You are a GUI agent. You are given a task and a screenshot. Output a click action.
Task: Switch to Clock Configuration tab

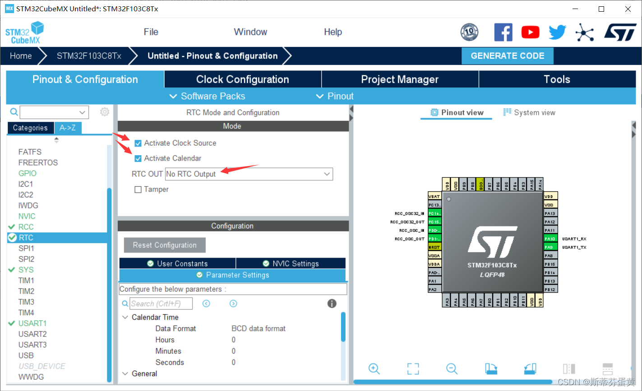243,79
